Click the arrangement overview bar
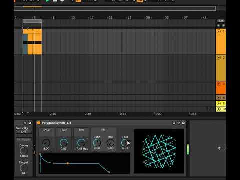 [x=115, y=8]
